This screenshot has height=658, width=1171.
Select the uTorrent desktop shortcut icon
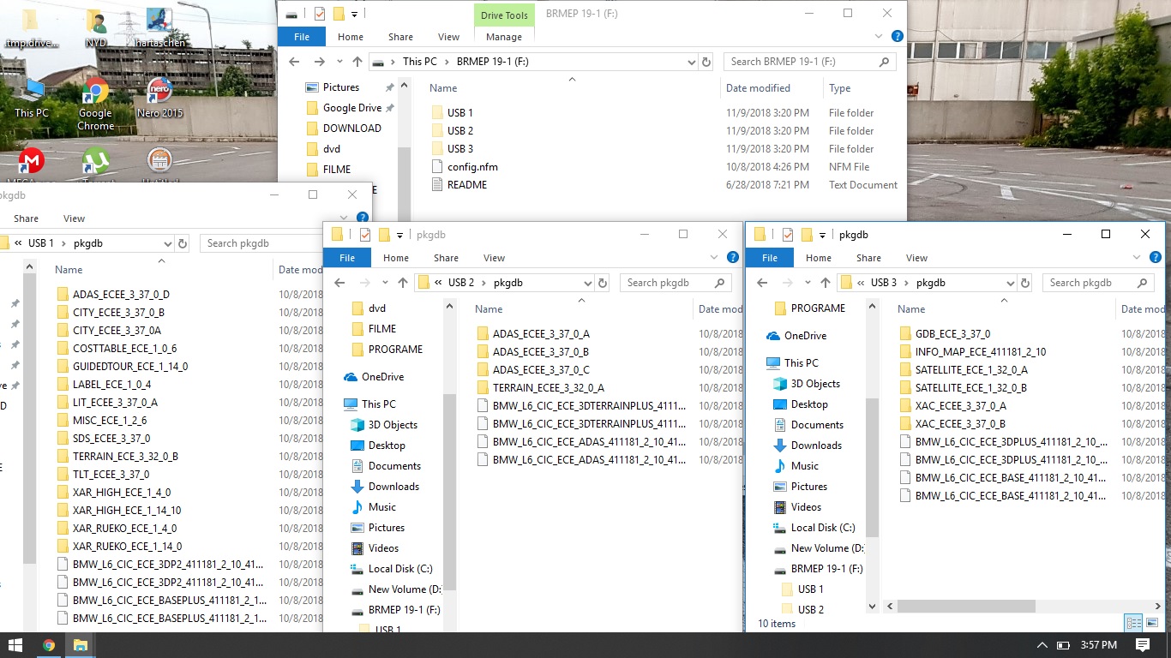tap(95, 163)
